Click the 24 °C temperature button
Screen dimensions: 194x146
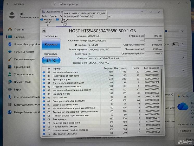click(51, 60)
